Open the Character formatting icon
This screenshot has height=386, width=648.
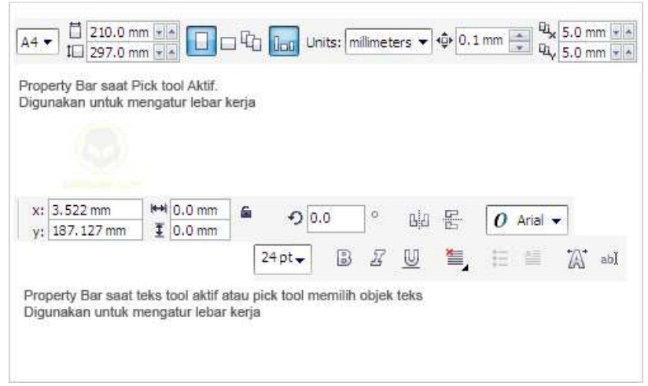576,259
